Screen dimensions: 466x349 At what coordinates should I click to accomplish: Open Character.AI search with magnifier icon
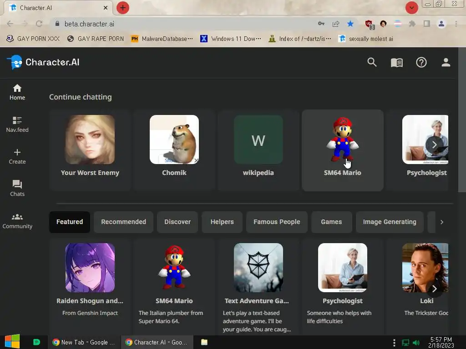(x=372, y=62)
